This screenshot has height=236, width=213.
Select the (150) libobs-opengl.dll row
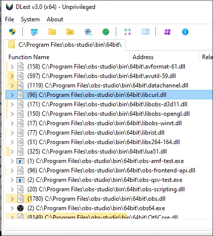(109, 114)
